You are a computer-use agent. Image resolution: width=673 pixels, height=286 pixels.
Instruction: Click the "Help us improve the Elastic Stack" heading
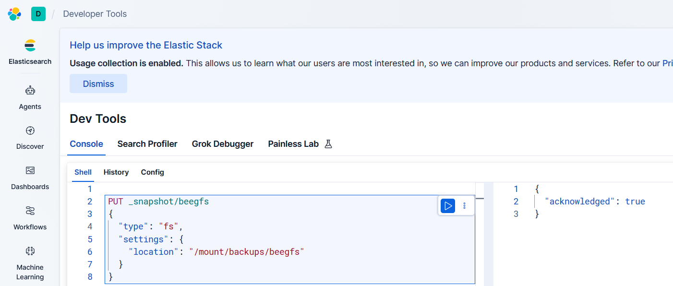pyautogui.click(x=146, y=45)
